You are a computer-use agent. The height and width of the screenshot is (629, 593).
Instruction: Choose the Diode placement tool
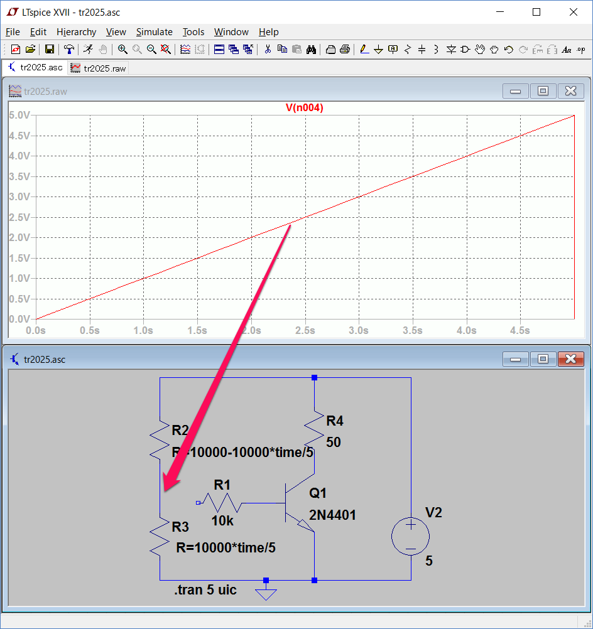point(451,49)
